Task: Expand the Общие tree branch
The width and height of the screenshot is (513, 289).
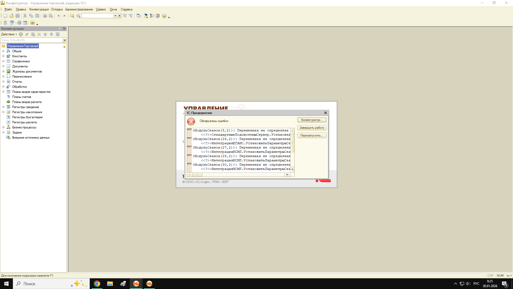Action: 3,51
